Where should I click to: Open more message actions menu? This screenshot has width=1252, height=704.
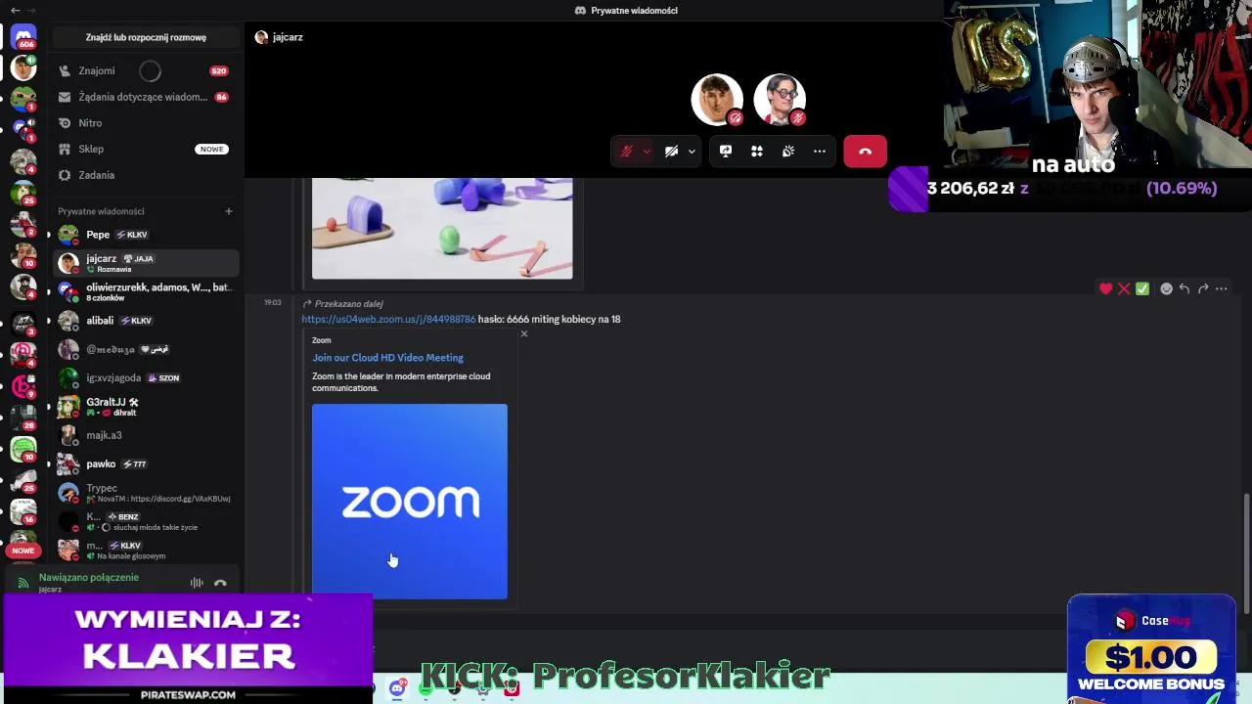click(x=1223, y=288)
